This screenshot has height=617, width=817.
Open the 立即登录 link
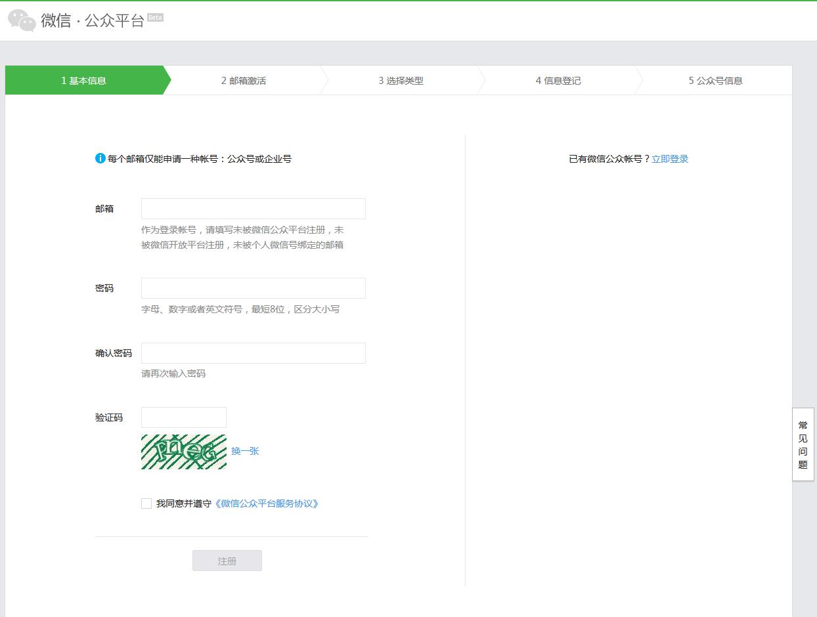[x=670, y=159]
